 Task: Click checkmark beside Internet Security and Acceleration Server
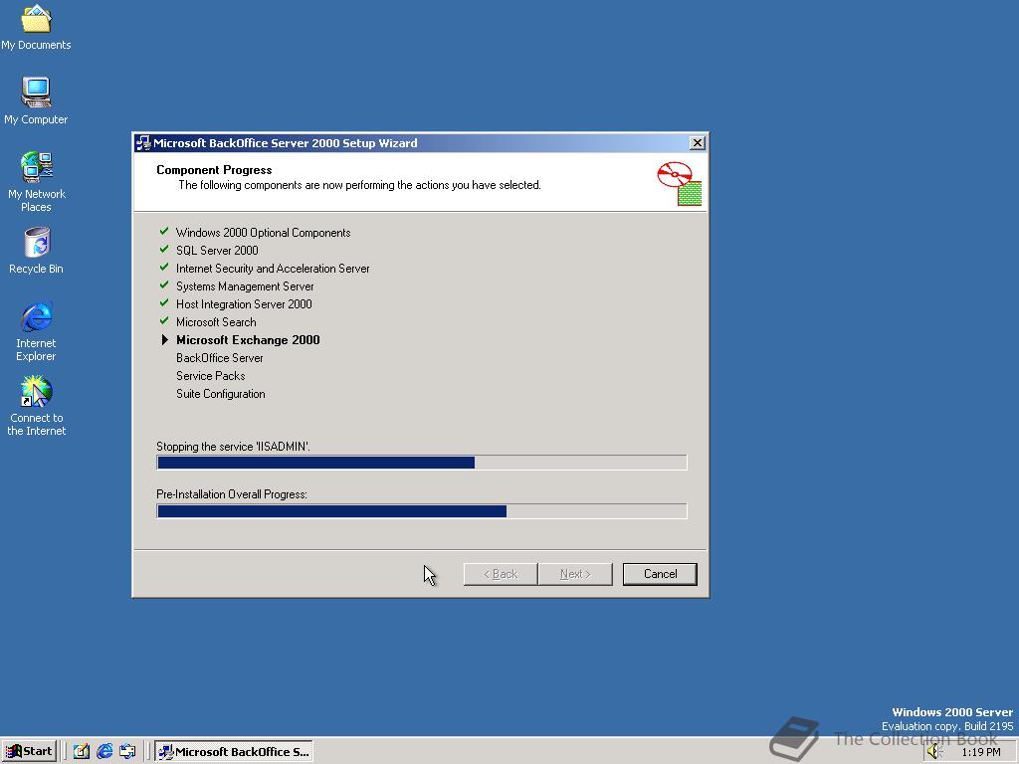pyautogui.click(x=164, y=267)
